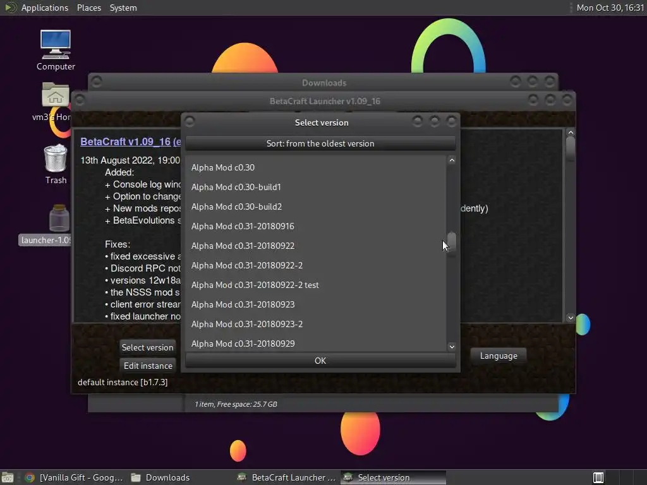Viewport: 647px width, 485px height.
Task: Click the version list scroll-down arrow
Action: [452, 347]
